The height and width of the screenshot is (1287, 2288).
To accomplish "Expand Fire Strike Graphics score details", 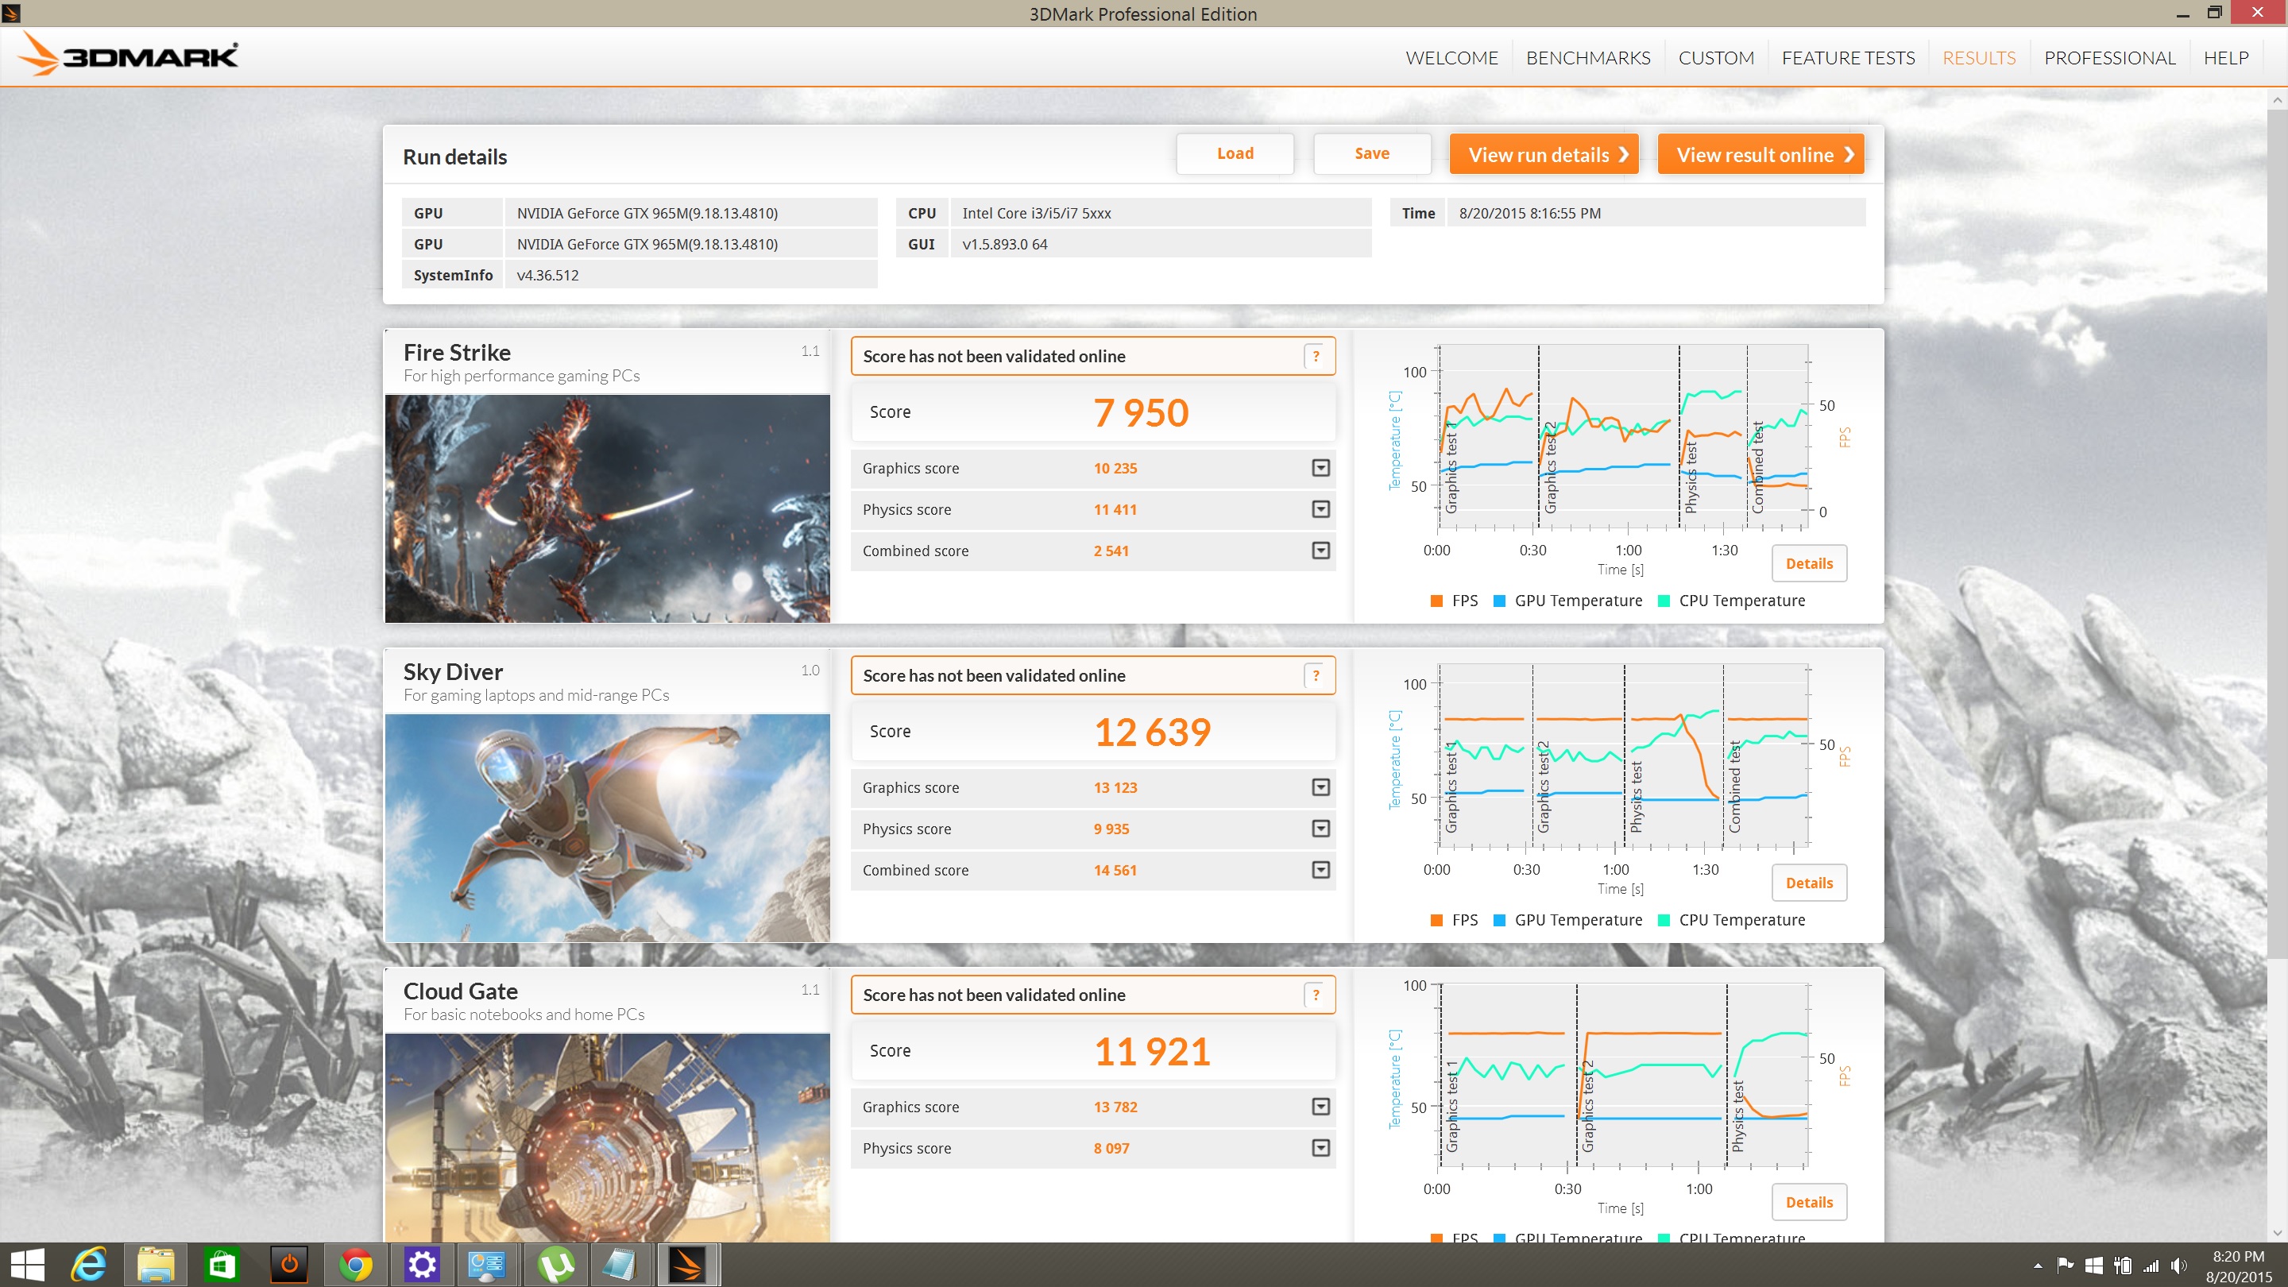I will pos(1320,468).
